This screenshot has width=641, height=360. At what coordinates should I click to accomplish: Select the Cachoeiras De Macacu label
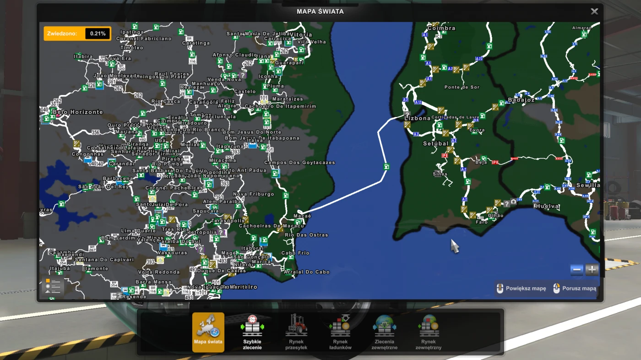(271, 226)
